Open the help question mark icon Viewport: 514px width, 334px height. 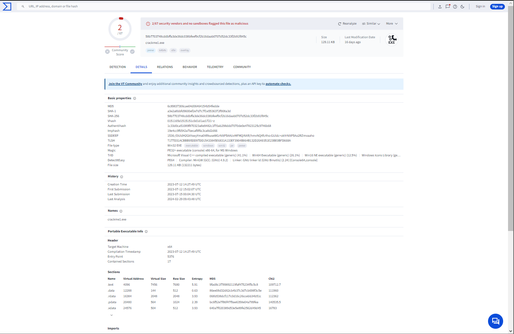click(x=455, y=7)
